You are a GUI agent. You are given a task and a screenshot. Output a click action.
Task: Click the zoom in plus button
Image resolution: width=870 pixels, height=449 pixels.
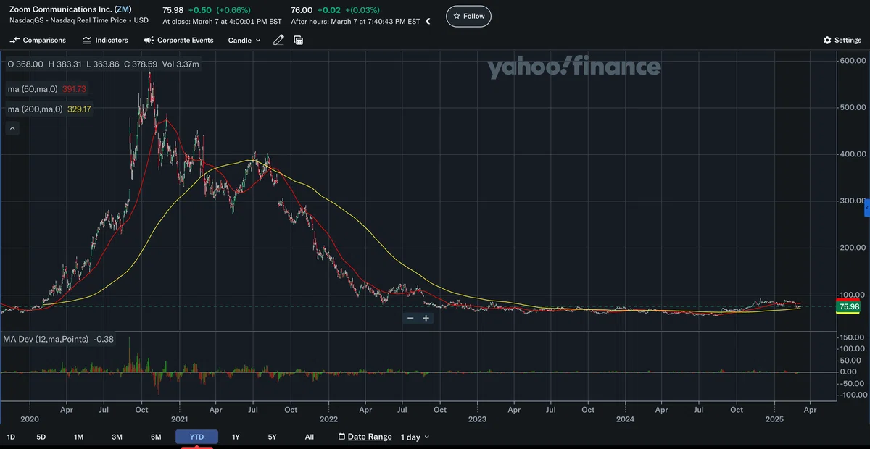pyautogui.click(x=426, y=318)
